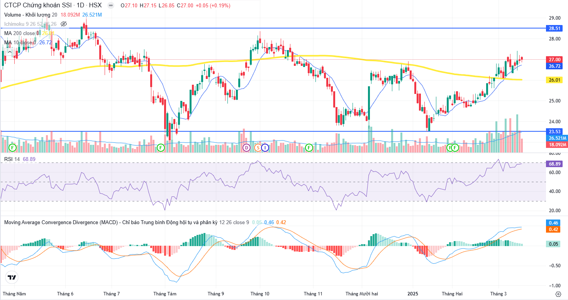Click the 28.51 horizontal line price label
This screenshot has height=300, width=568.
[554, 28]
